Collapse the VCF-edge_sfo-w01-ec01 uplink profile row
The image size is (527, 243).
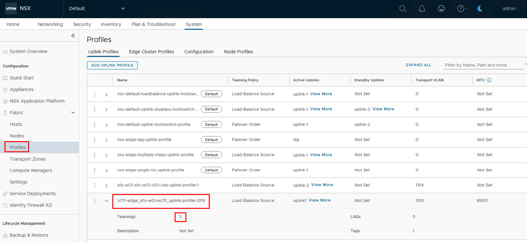[106, 201]
